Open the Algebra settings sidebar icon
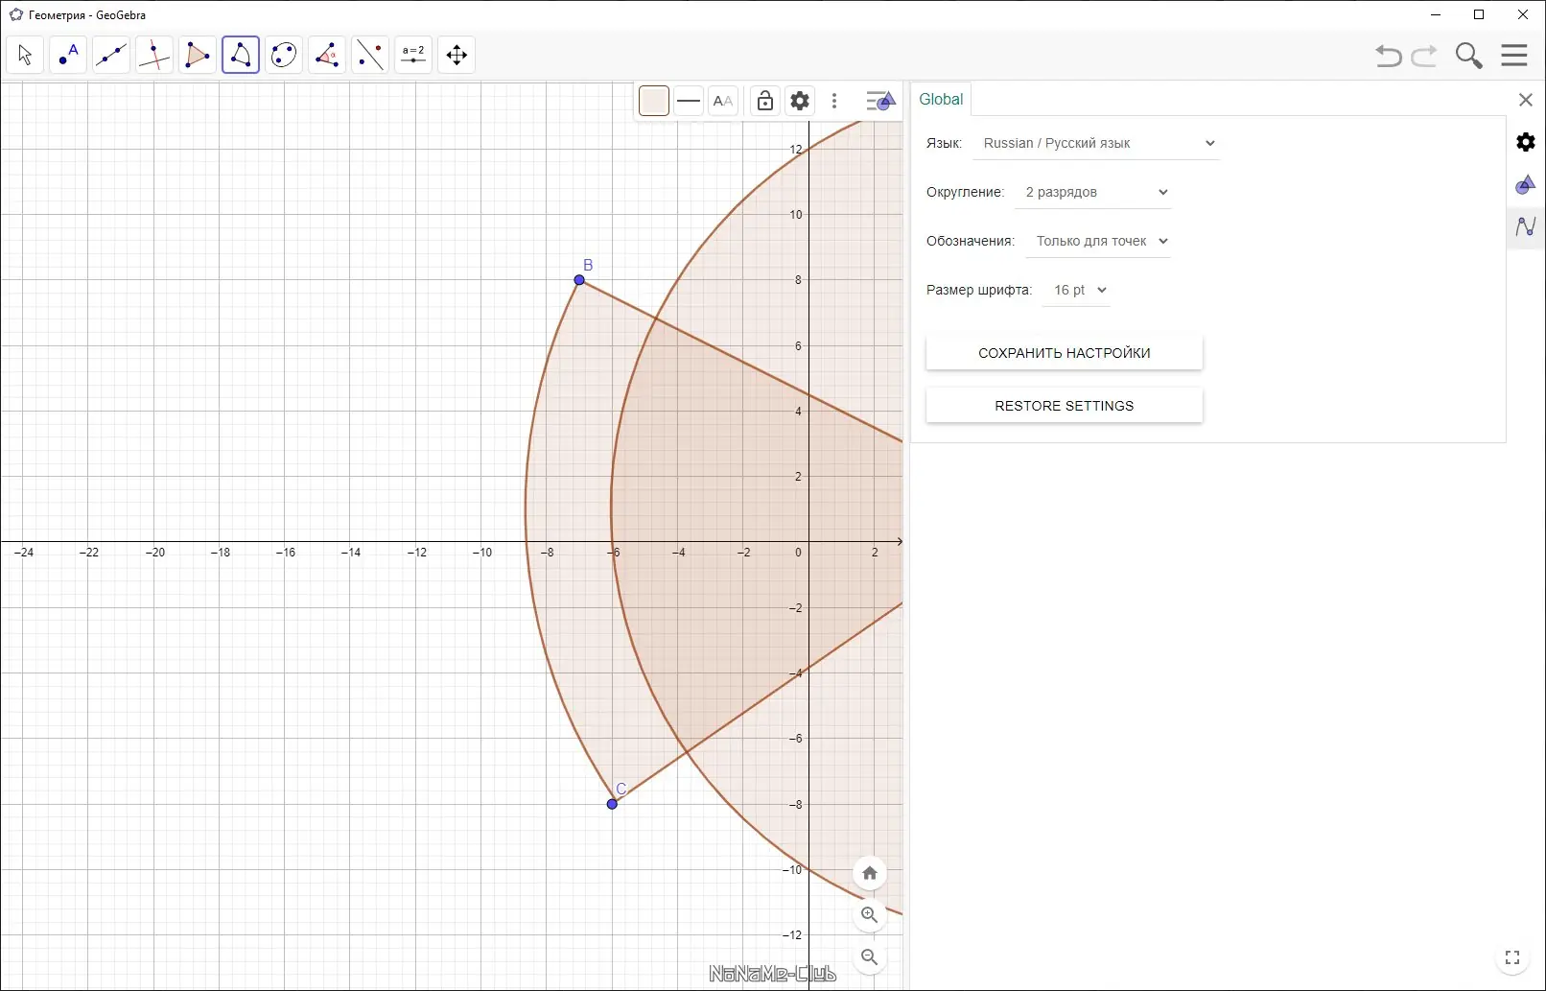Screen dimensions: 1546x991 (x=1526, y=226)
